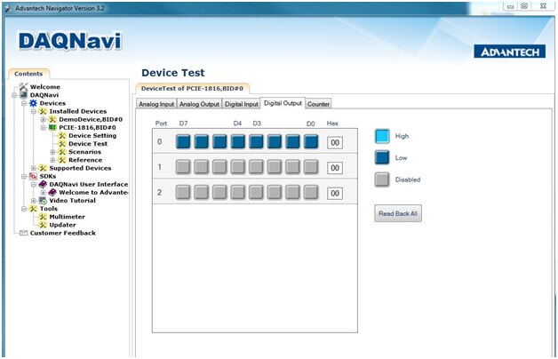The height and width of the screenshot is (359, 558).
Task: Click the Reference tools icon
Action: (x=62, y=160)
